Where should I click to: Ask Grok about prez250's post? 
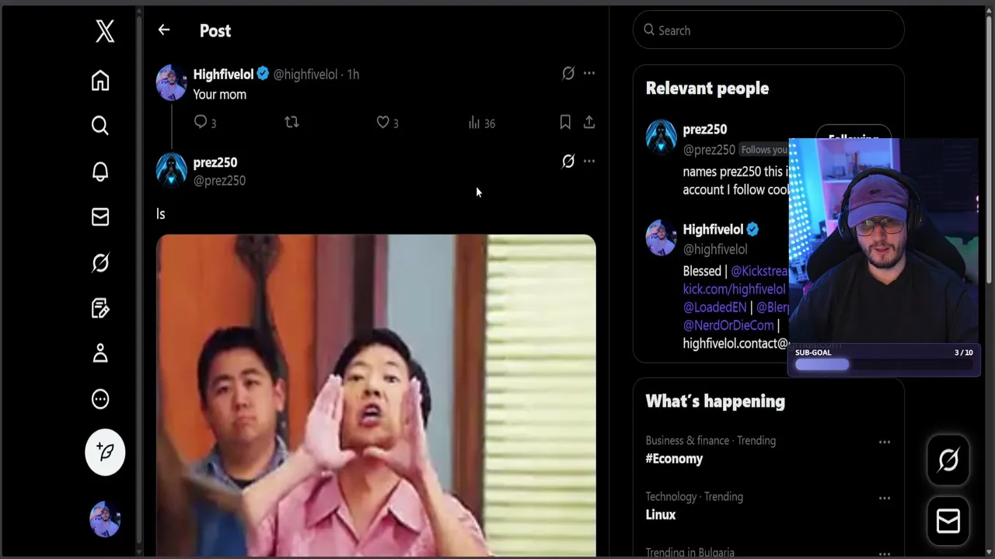568,161
